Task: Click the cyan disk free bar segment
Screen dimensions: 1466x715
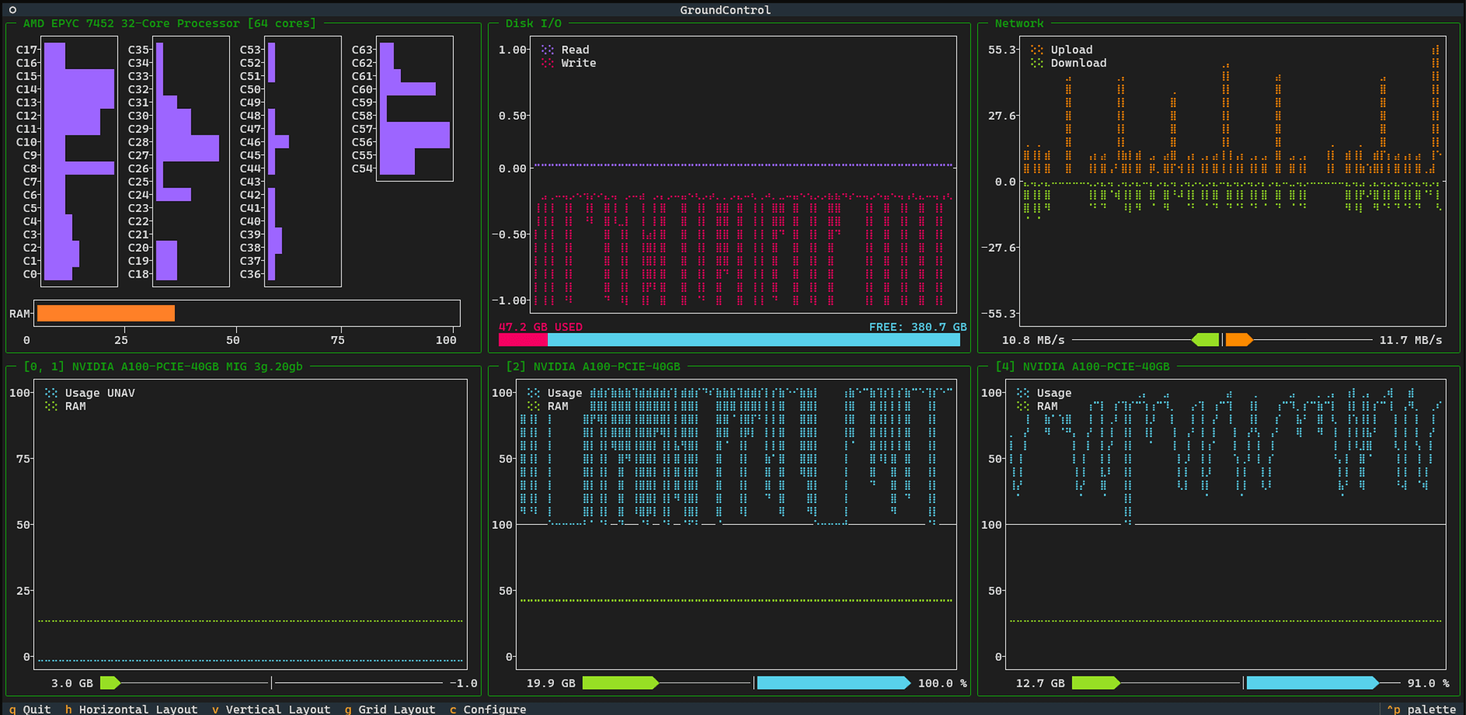Action: 754,340
